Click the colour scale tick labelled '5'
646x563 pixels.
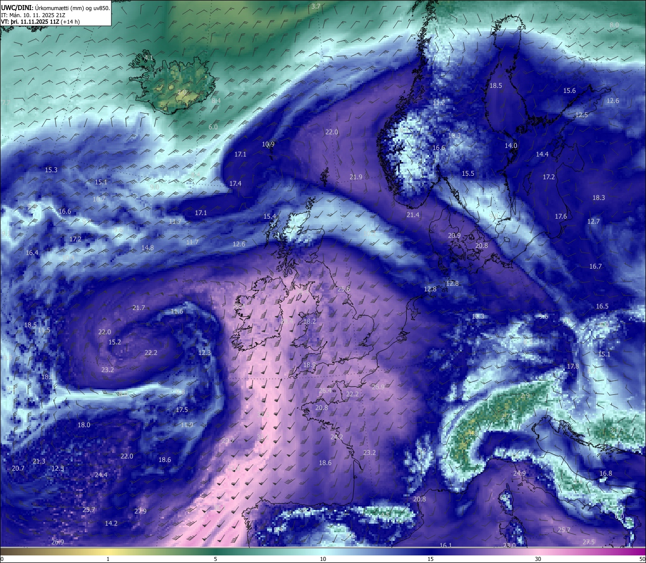tap(216, 559)
